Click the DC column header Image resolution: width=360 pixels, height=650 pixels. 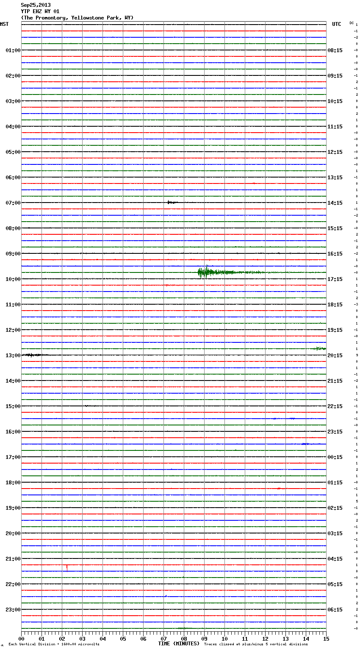pos(352,23)
